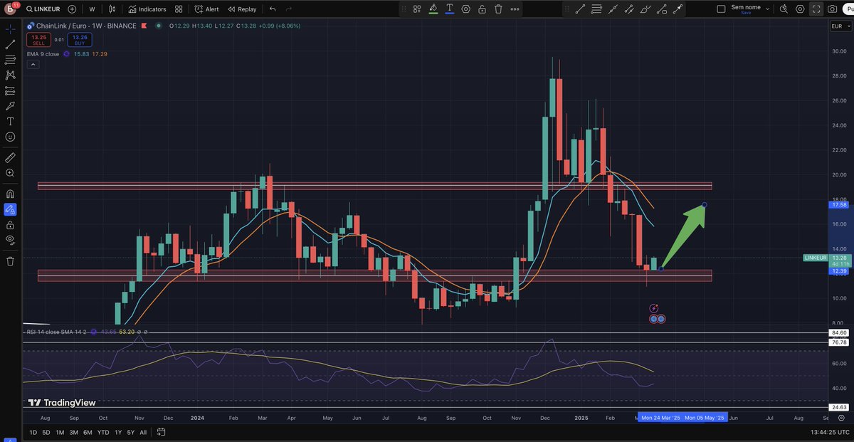Toggle Hide All Drawings eye icon
Screen dimensions: 854x442
[x=10, y=241]
